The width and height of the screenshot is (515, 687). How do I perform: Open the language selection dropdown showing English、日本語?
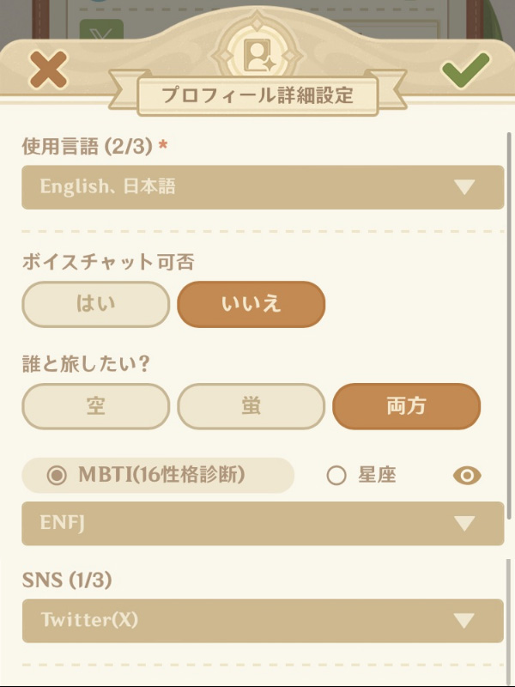coord(257,187)
